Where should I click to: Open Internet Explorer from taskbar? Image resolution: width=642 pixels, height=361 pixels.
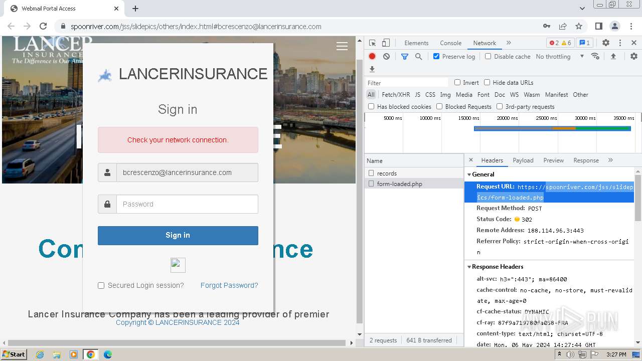point(40,354)
